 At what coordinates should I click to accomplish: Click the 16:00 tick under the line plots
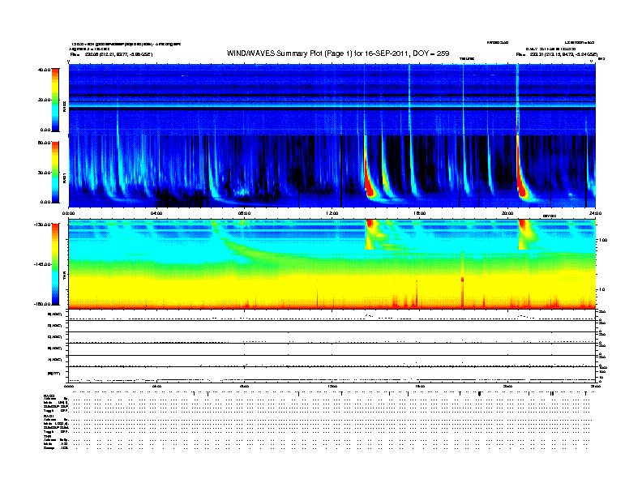pos(420,386)
